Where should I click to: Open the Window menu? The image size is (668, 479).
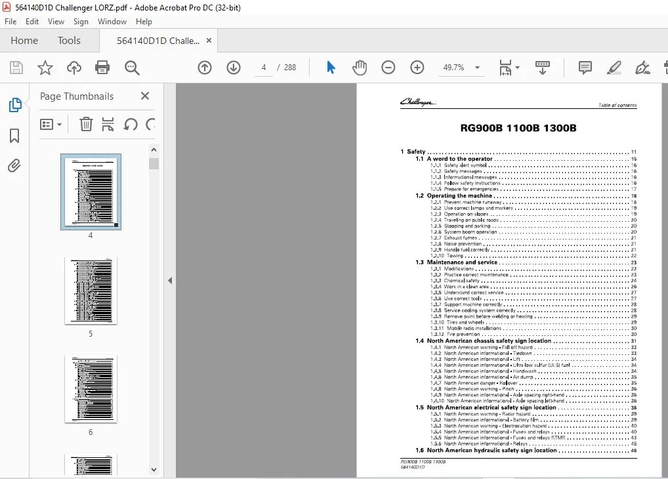112,21
